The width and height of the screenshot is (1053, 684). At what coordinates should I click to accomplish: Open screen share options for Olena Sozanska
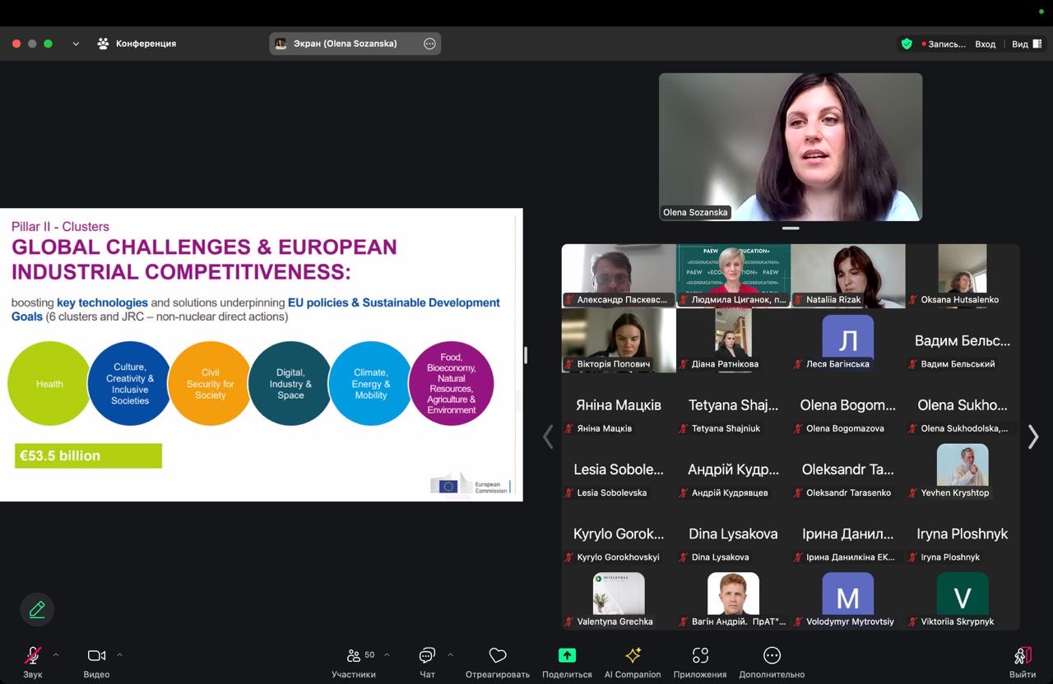point(429,44)
